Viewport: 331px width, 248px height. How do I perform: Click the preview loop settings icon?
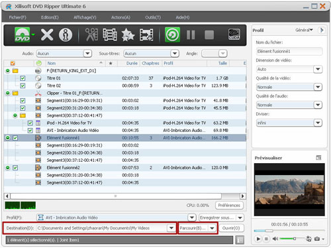coord(308,239)
